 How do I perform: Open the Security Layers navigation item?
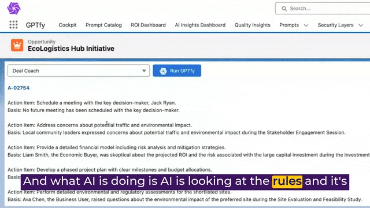[335, 25]
